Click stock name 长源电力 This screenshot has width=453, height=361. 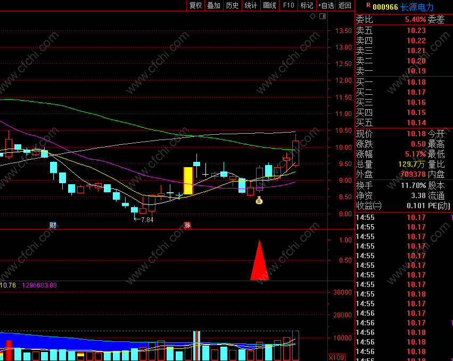[417, 7]
